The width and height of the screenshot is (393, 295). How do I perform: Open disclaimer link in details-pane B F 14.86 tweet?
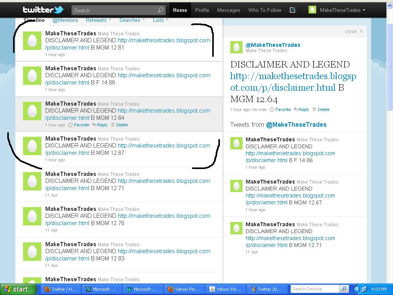point(290,157)
